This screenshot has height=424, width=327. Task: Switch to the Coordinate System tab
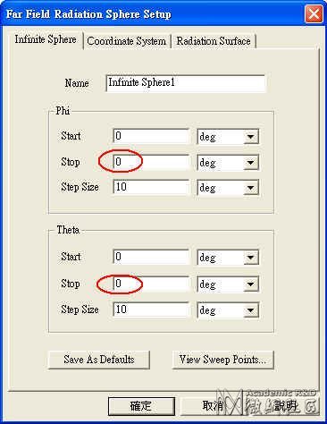(127, 41)
